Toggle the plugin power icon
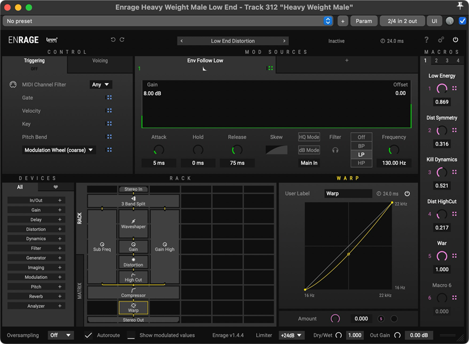This screenshot has width=469, height=344. click(x=456, y=40)
